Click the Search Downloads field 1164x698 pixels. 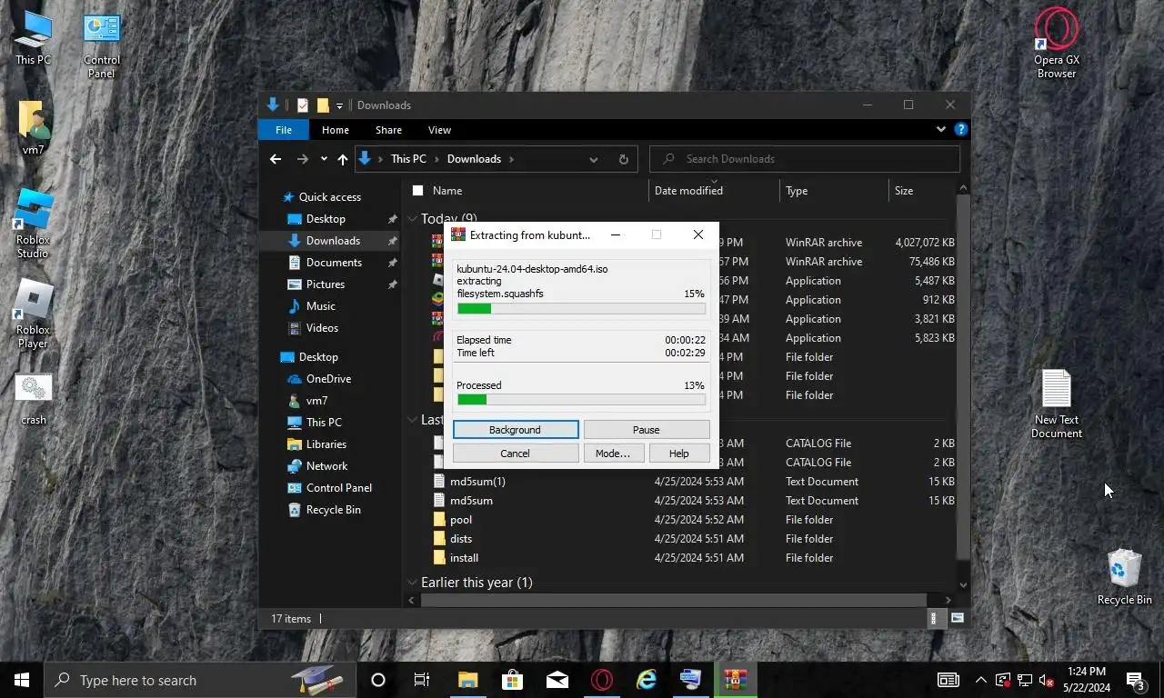pyautogui.click(x=805, y=159)
